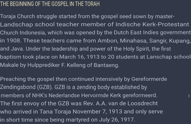Click the heading "THE BEGINNING OF THE GOSPEL IN THE TORAH"

[x=50, y=4]
